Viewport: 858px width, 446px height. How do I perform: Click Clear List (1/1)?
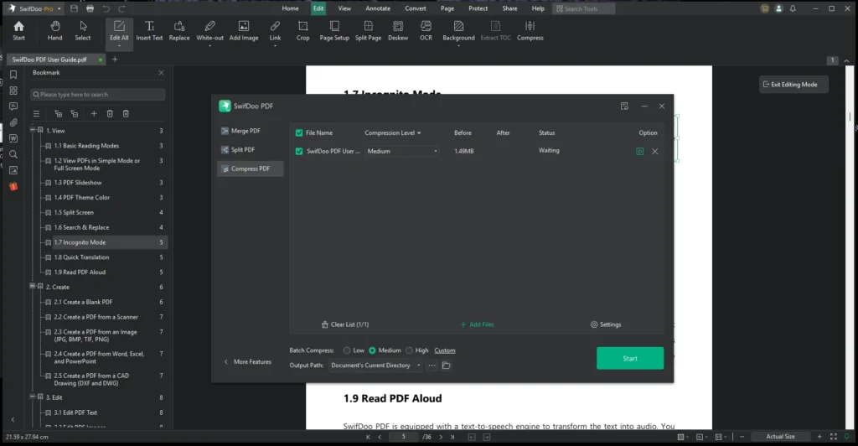point(344,324)
